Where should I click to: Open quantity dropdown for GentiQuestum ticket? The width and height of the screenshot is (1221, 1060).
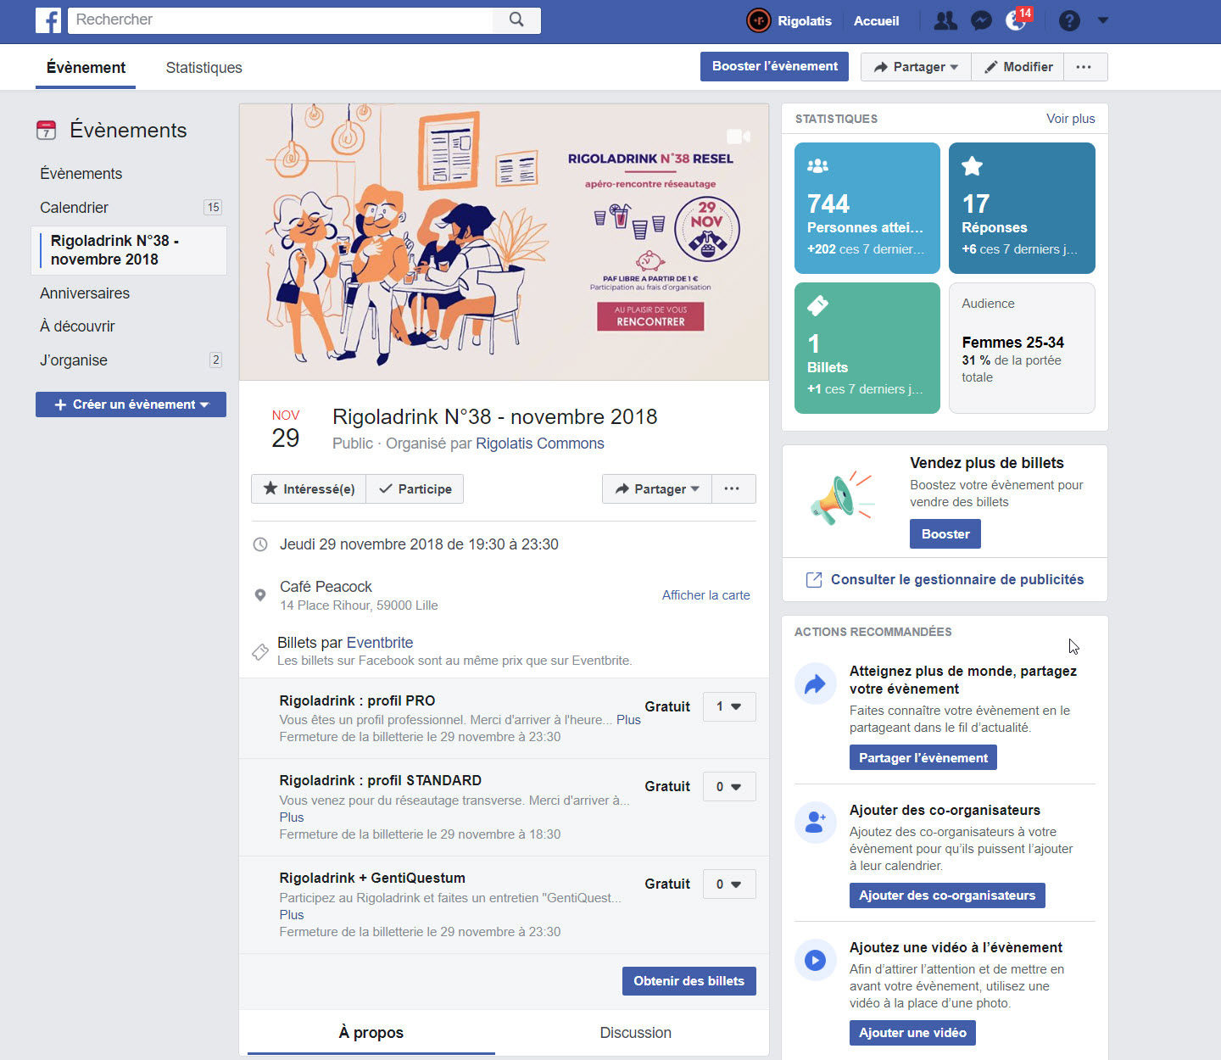[729, 884]
